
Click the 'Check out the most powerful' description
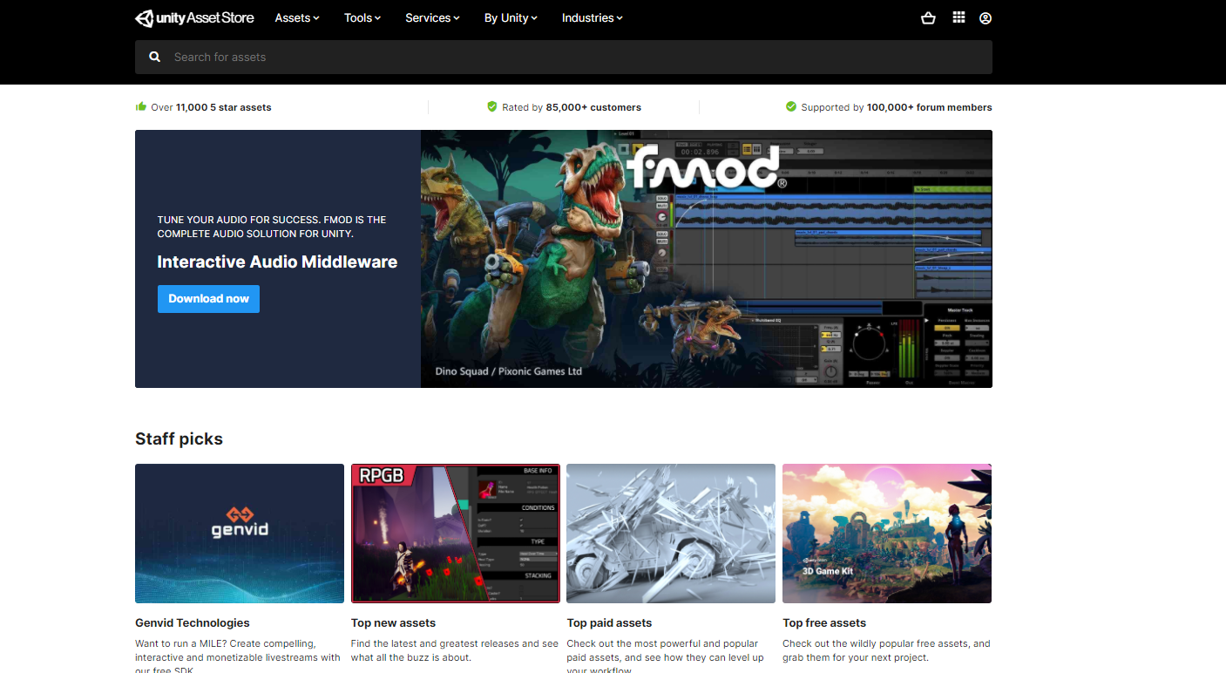pos(666,656)
